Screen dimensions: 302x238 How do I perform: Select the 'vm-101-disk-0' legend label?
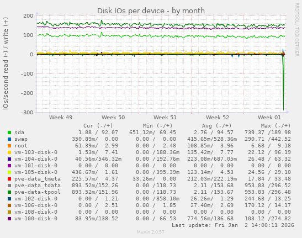click(x=36, y=166)
